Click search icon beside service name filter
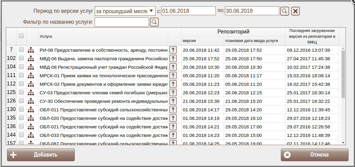Image resolution: width=355 pixels, height=167 pixels. pyautogui.click(x=154, y=22)
